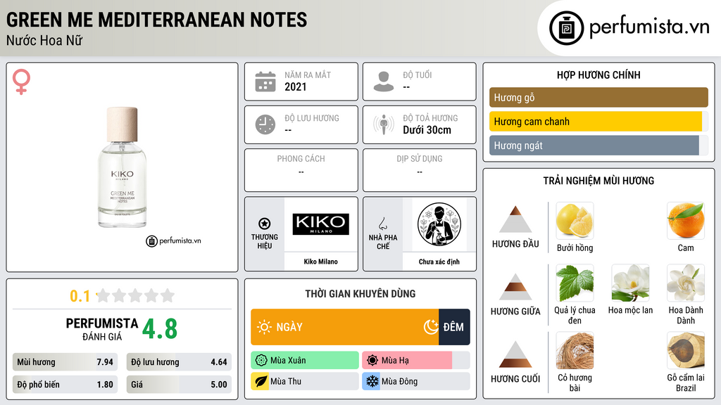721x405 pixels.
Task: Click the green Mùa Xuân season bar
Action: tap(305, 361)
